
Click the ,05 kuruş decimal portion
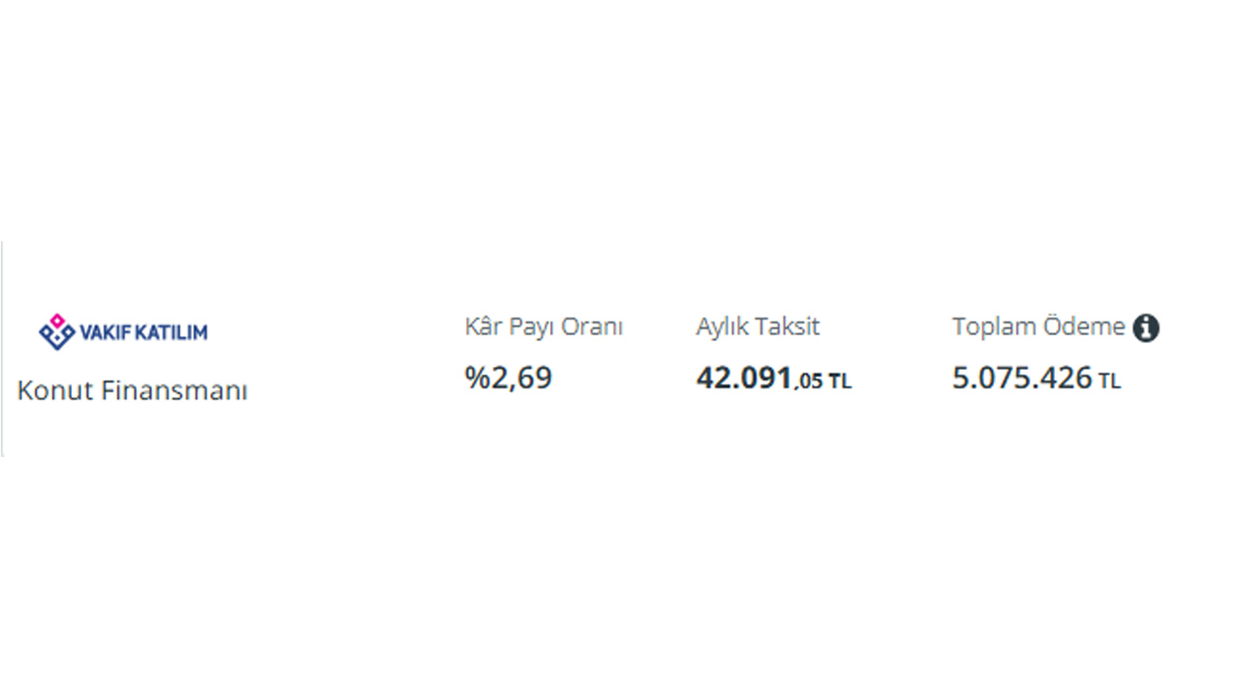coord(809,381)
